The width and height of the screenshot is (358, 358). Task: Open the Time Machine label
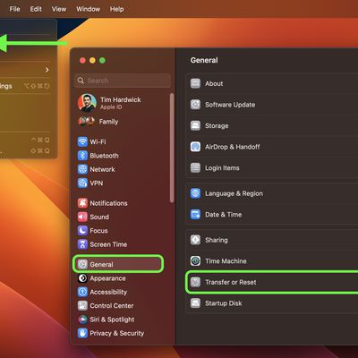click(226, 261)
